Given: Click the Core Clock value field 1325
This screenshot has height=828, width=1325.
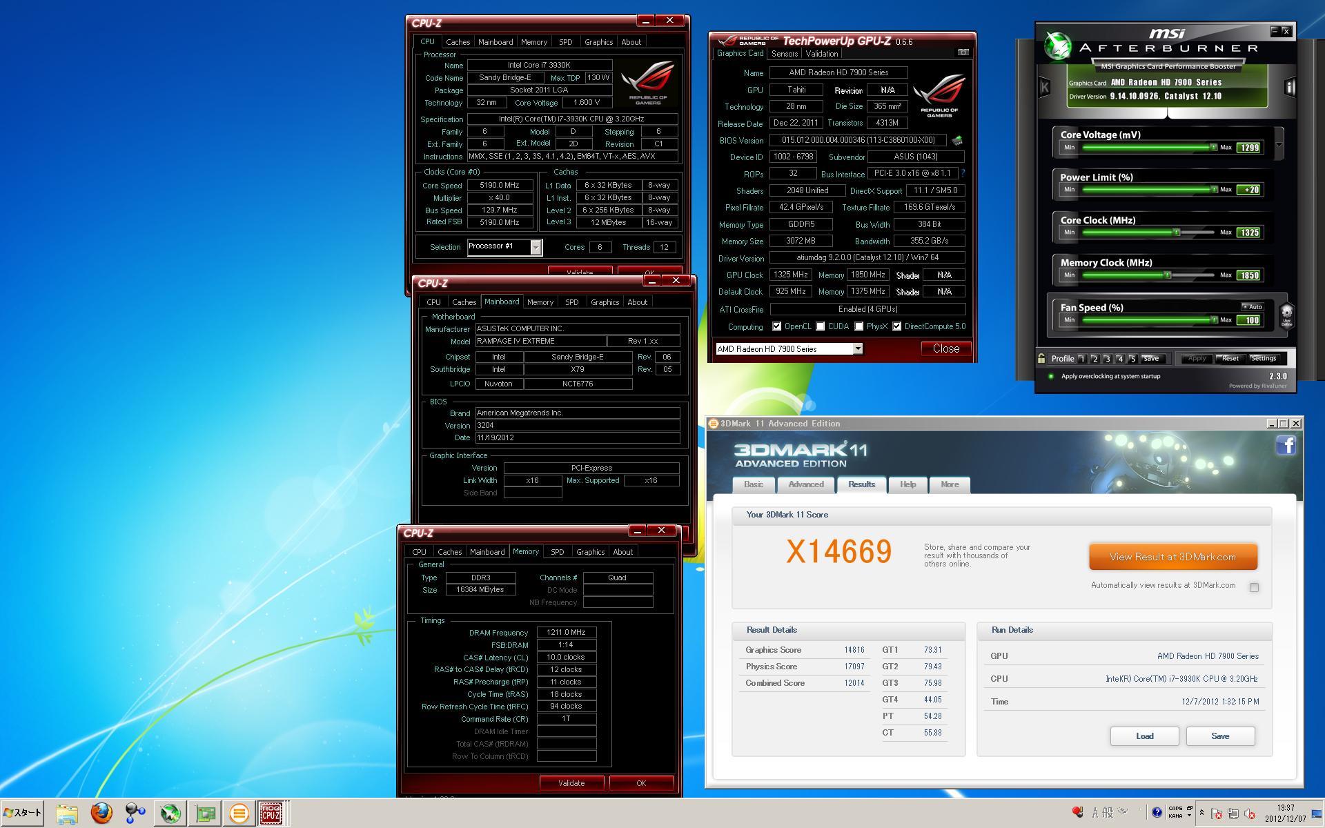Looking at the screenshot, I should coord(1250,233).
